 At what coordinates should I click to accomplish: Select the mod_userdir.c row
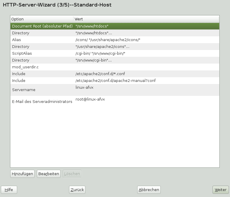pos(115,67)
